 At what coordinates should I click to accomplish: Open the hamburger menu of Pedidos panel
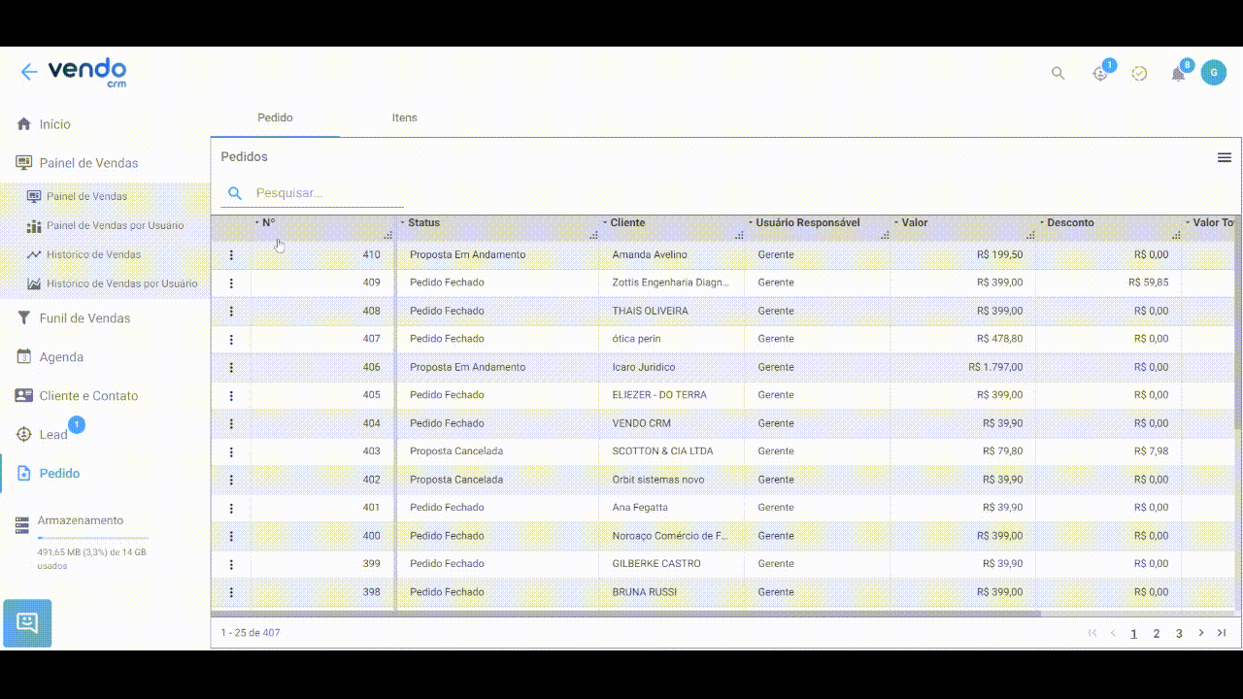point(1225,157)
